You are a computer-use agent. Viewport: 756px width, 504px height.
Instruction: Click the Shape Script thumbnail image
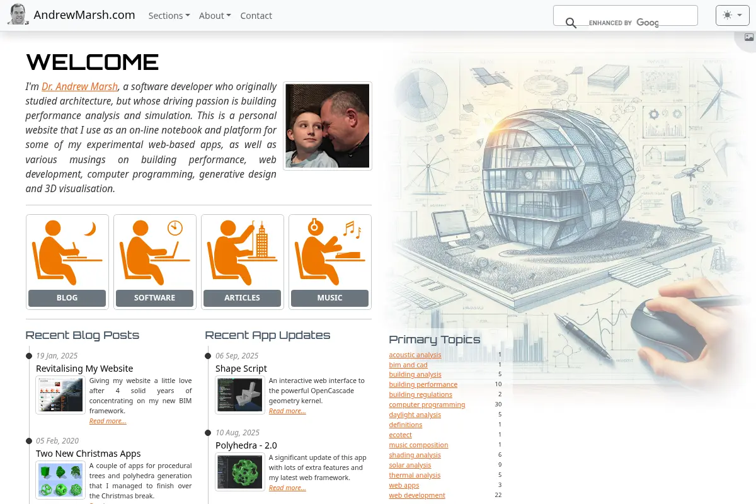pos(240,395)
